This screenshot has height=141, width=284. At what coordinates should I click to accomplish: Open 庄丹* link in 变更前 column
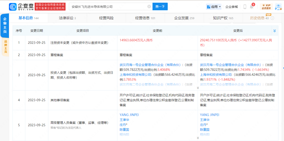tap(123, 124)
